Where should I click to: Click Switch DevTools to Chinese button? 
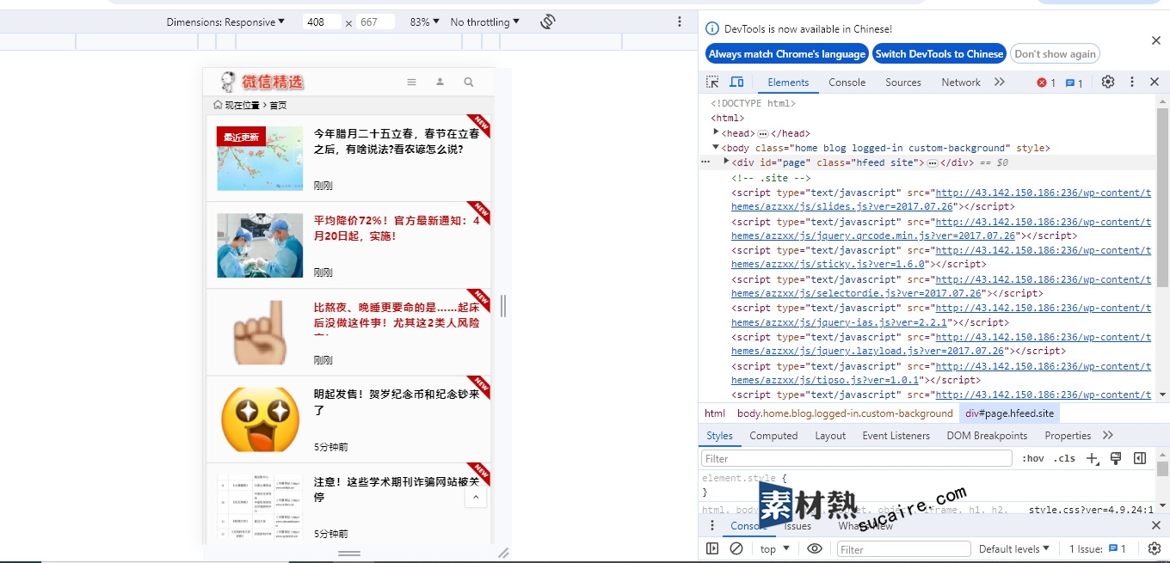(x=939, y=53)
